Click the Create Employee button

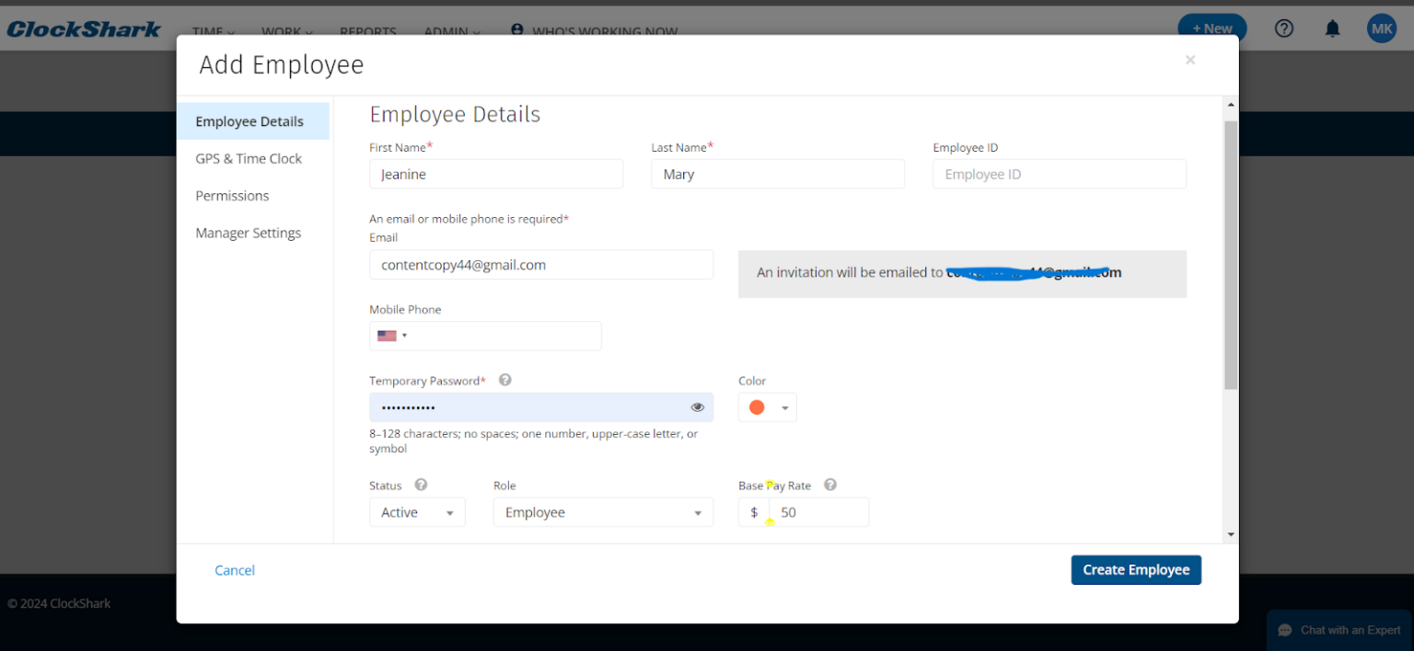tap(1135, 570)
